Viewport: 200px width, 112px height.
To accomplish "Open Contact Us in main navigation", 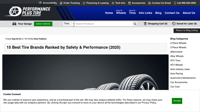I will click(172, 13).
